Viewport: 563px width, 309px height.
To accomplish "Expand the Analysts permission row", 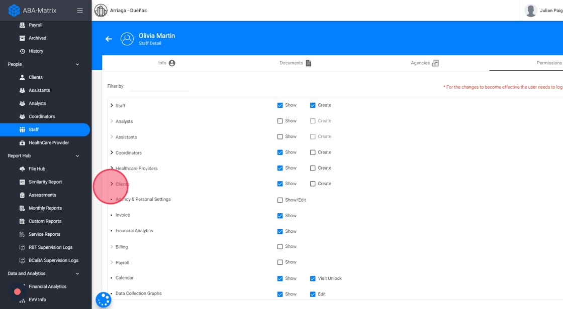I will (112, 121).
